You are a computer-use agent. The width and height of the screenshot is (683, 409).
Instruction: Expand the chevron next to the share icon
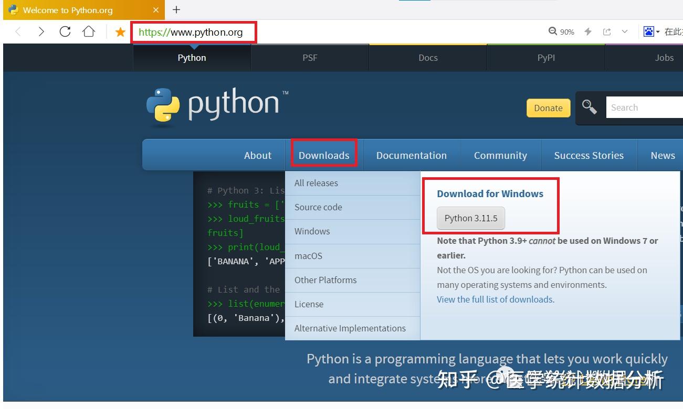624,31
